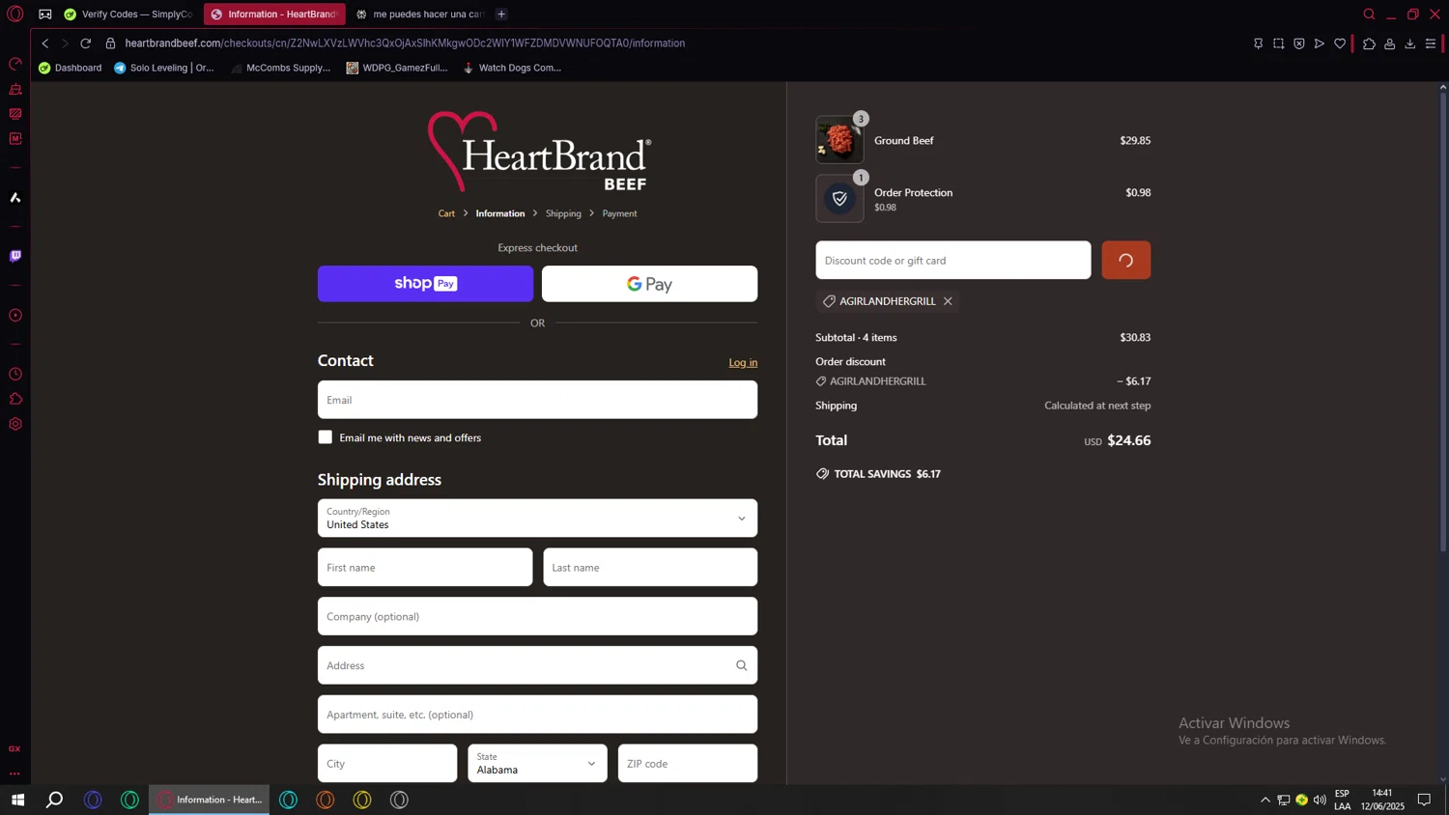Viewport: 1449px width, 815px height.
Task: Click the Pinboard pin icon in toolbar
Action: pos(1258,43)
